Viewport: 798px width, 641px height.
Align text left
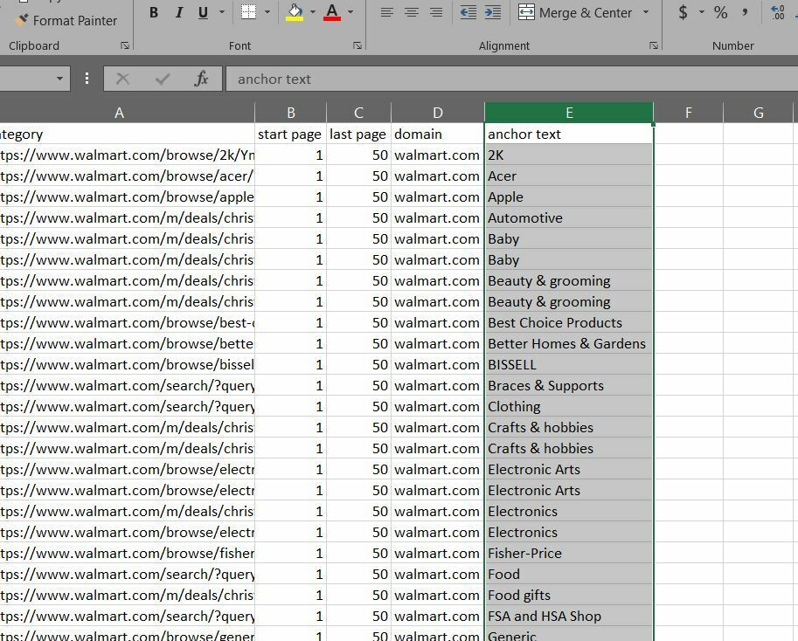(387, 12)
